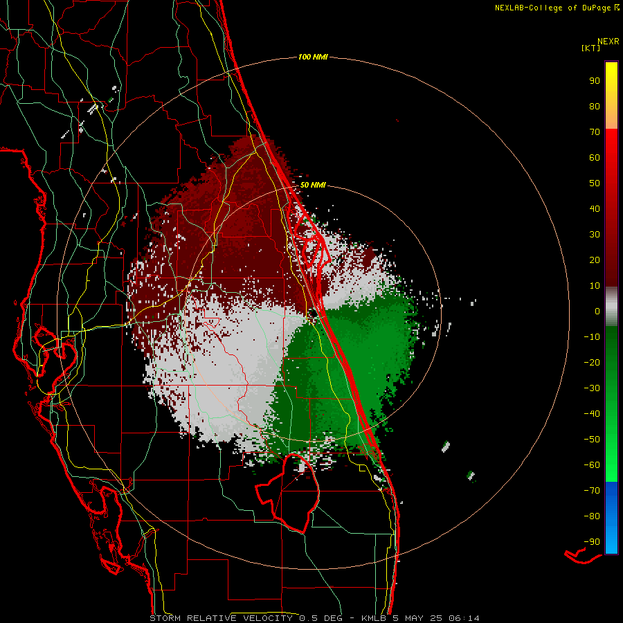Click the 50 NMI range ring label
The image size is (623, 623).
pos(313,185)
